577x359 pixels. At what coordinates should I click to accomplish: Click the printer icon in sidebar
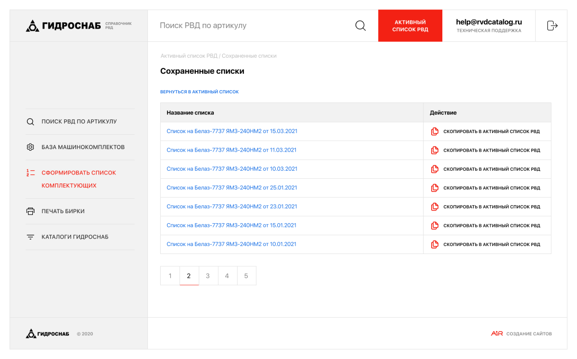(31, 211)
